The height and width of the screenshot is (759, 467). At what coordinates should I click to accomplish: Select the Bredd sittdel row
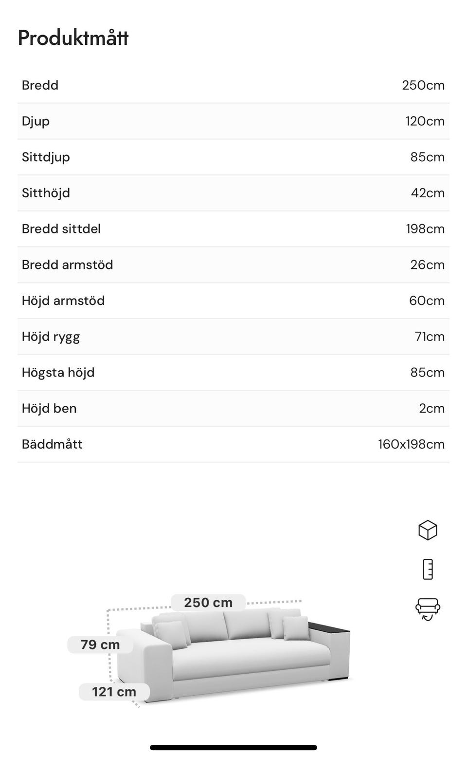click(x=233, y=229)
